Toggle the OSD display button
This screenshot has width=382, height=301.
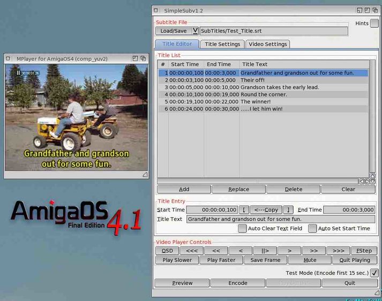coord(167,250)
